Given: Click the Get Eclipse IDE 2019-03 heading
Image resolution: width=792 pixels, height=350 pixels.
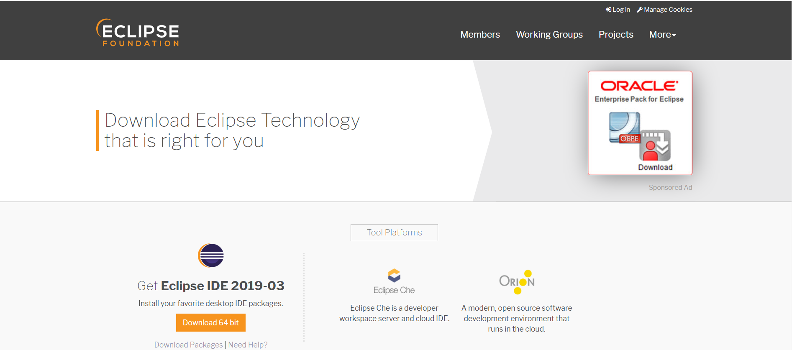Looking at the screenshot, I should (211, 286).
